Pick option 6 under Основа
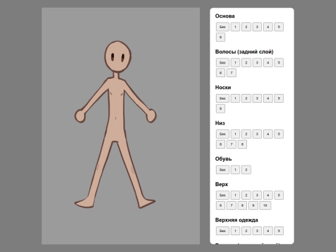 pos(220,37)
